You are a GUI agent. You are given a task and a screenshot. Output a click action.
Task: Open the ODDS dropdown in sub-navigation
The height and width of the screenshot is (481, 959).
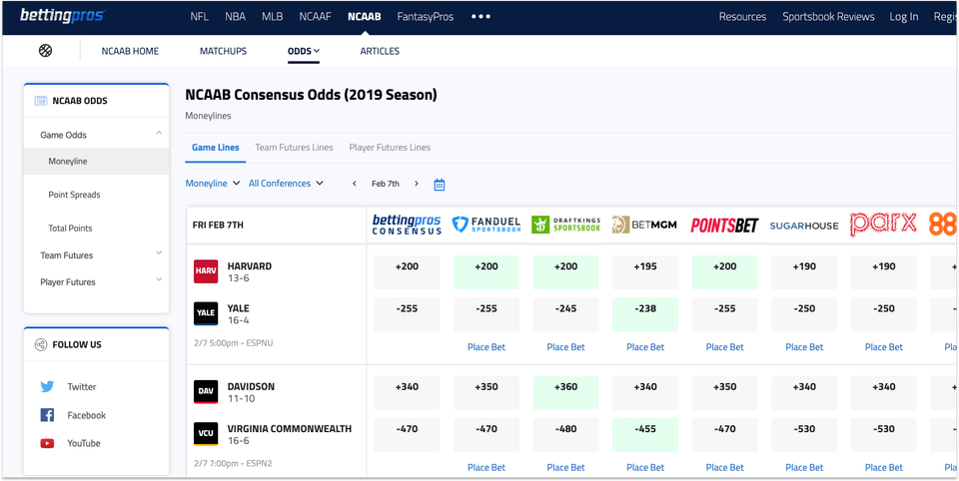point(304,51)
